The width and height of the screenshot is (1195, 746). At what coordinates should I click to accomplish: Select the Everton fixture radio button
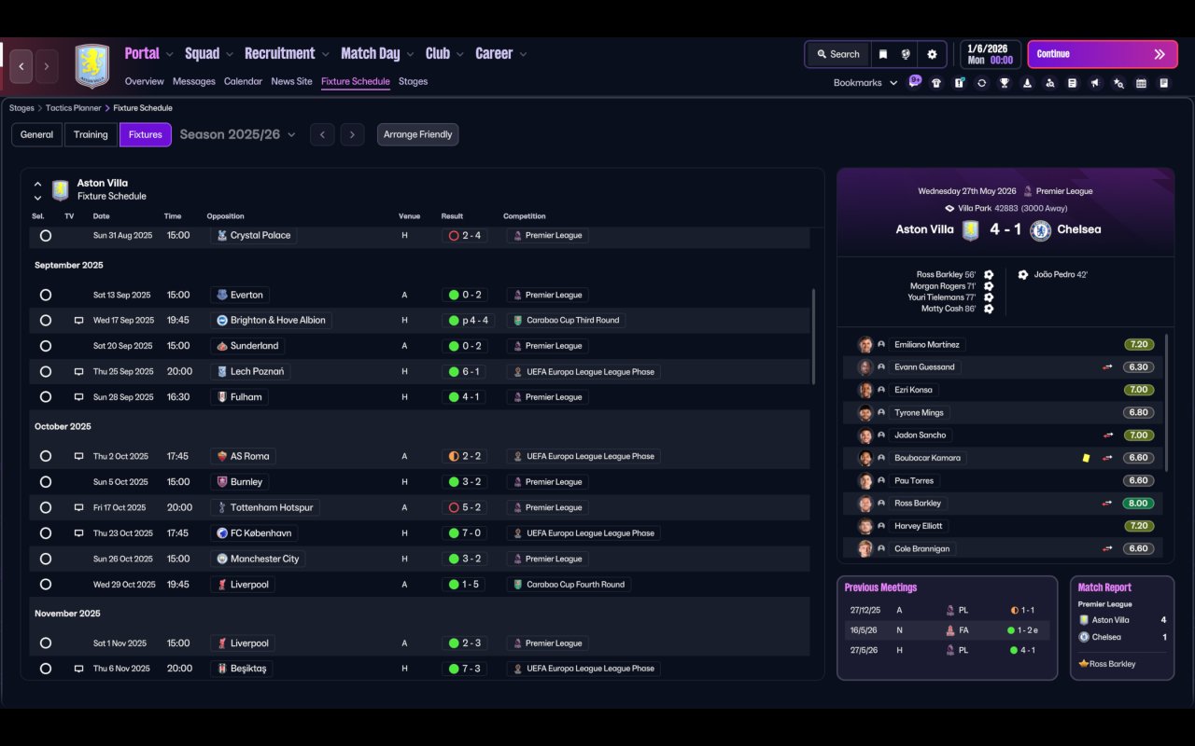tap(45, 295)
